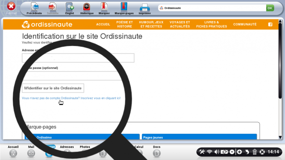Open the Accueil home app in the dock
The width and height of the screenshot is (285, 160).
click(13, 151)
